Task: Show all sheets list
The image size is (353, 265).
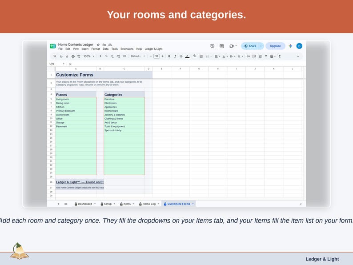Action: point(66,204)
